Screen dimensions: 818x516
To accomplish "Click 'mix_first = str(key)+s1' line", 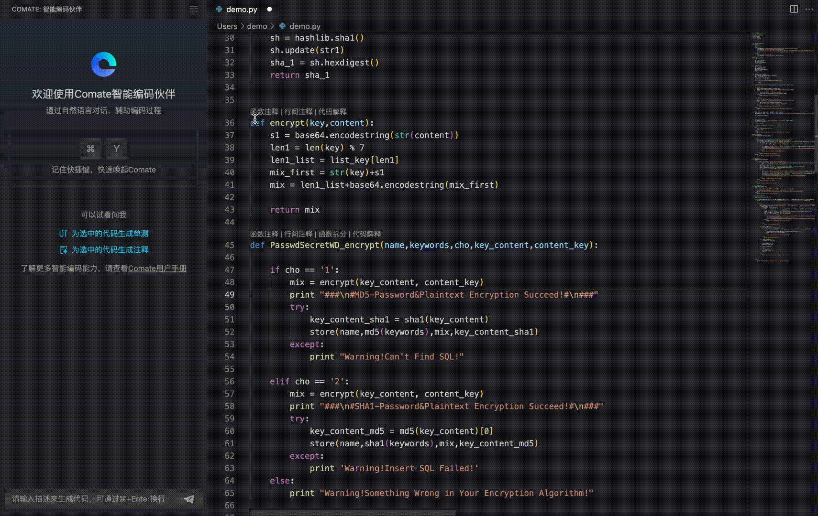I will coord(327,172).
